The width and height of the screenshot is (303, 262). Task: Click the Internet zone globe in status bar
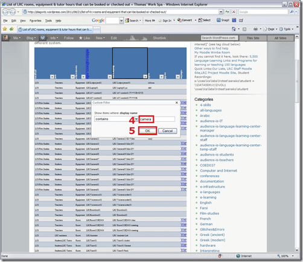point(238,256)
